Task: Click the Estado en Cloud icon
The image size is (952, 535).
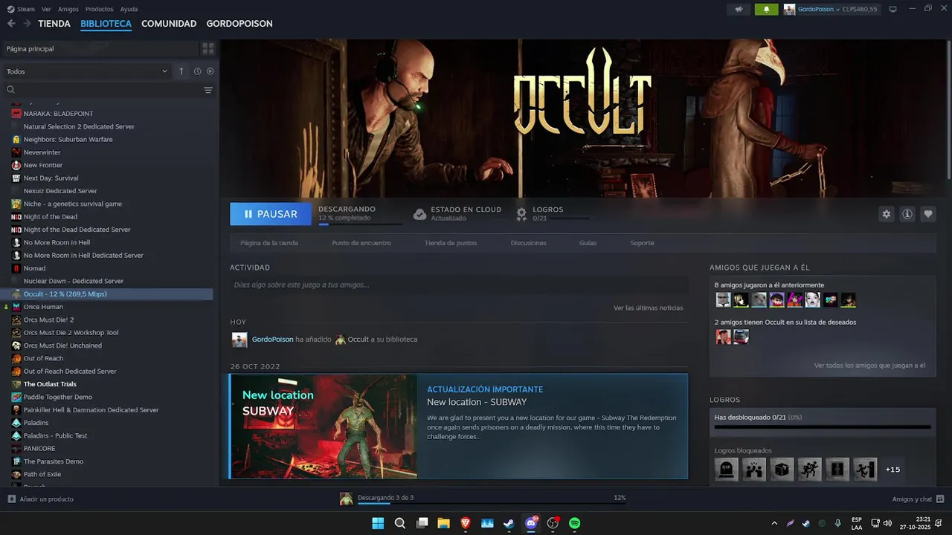Action: [419, 214]
